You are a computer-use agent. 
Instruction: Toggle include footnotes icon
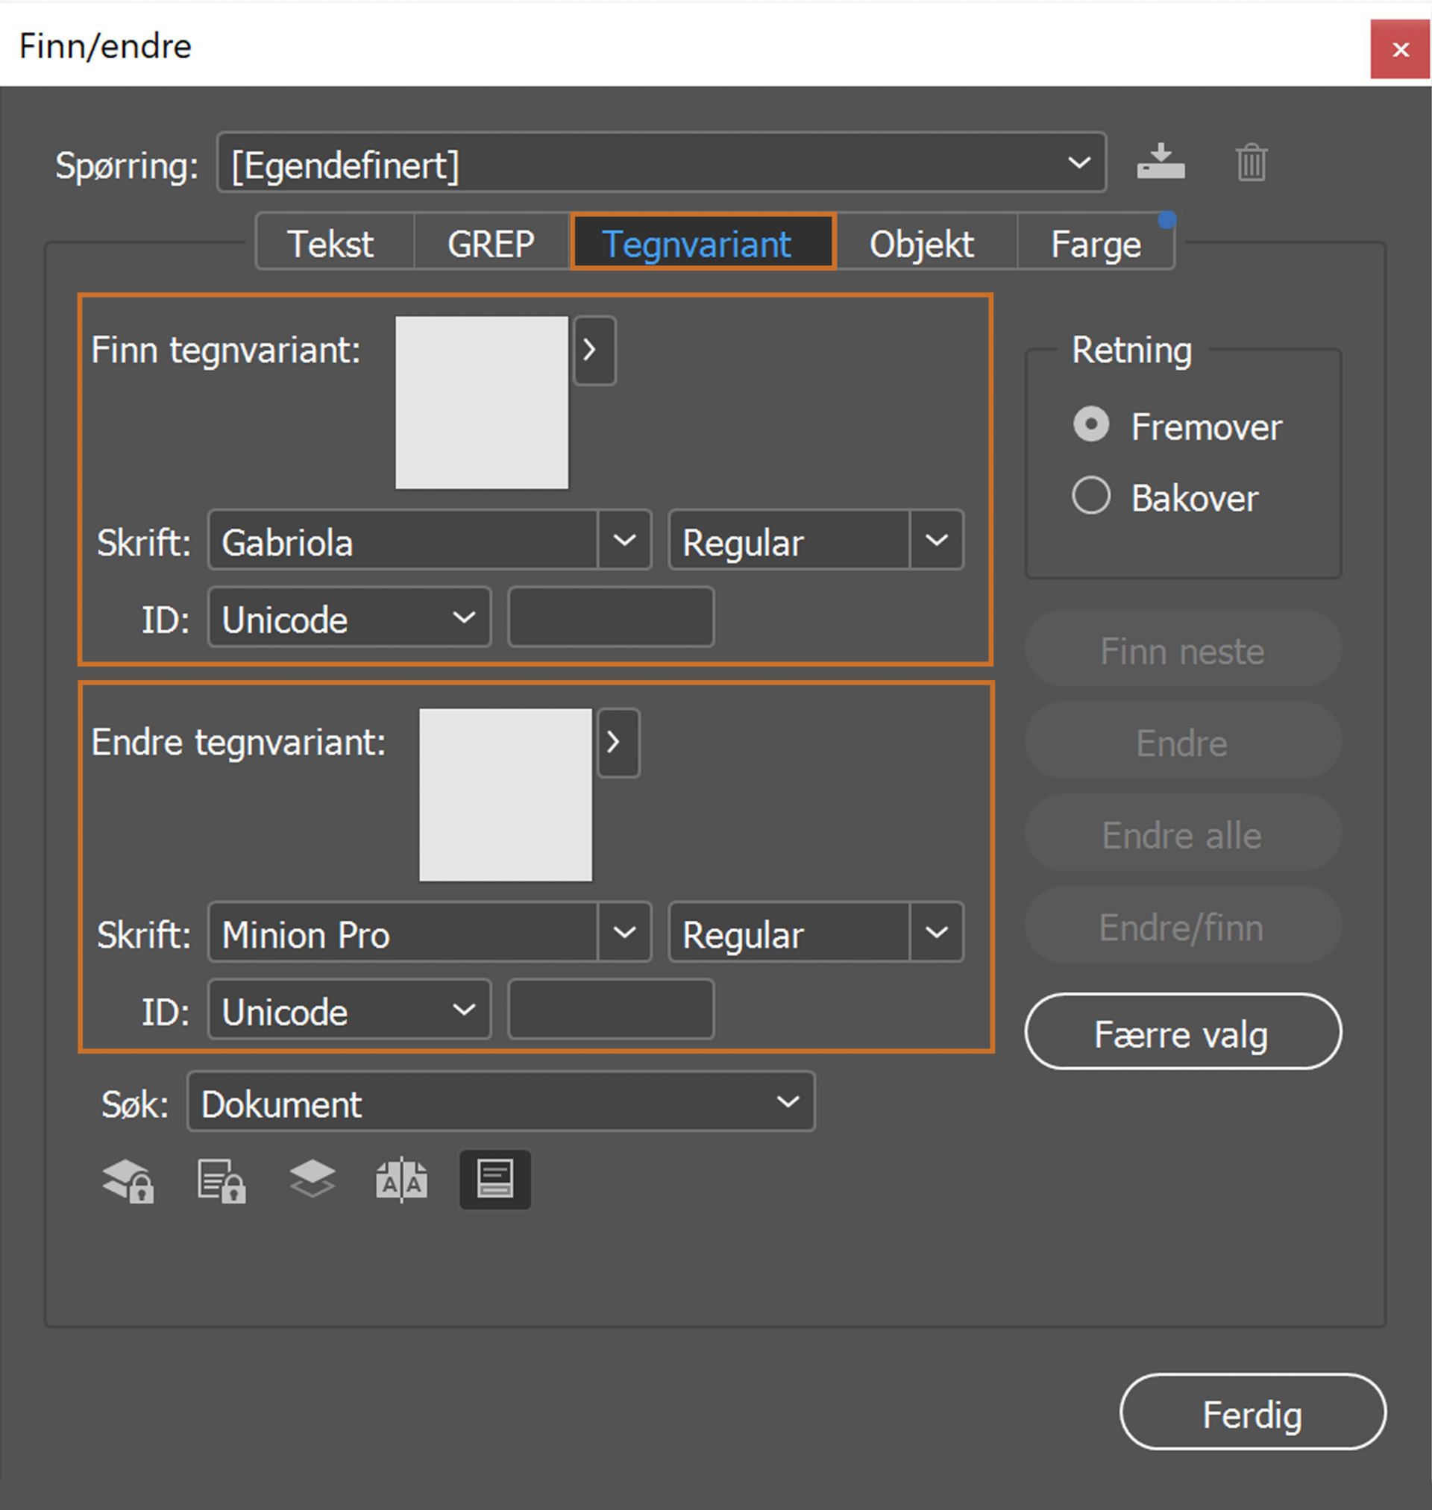point(494,1180)
